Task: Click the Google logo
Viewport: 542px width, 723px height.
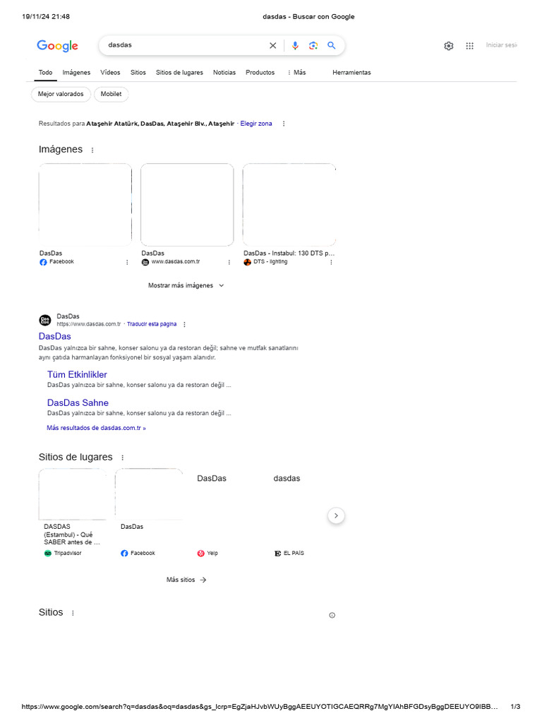Action: (x=57, y=46)
